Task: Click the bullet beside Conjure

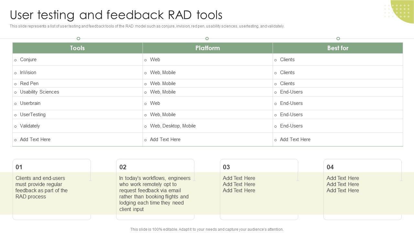Action: click(x=15, y=60)
